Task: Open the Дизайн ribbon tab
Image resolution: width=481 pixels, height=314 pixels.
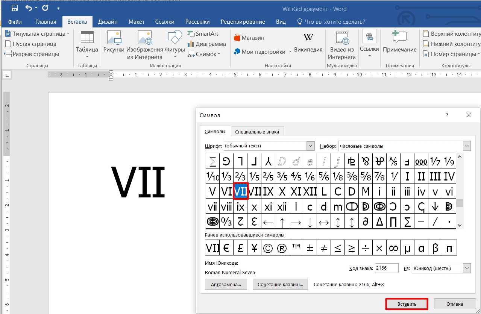Action: [x=108, y=22]
